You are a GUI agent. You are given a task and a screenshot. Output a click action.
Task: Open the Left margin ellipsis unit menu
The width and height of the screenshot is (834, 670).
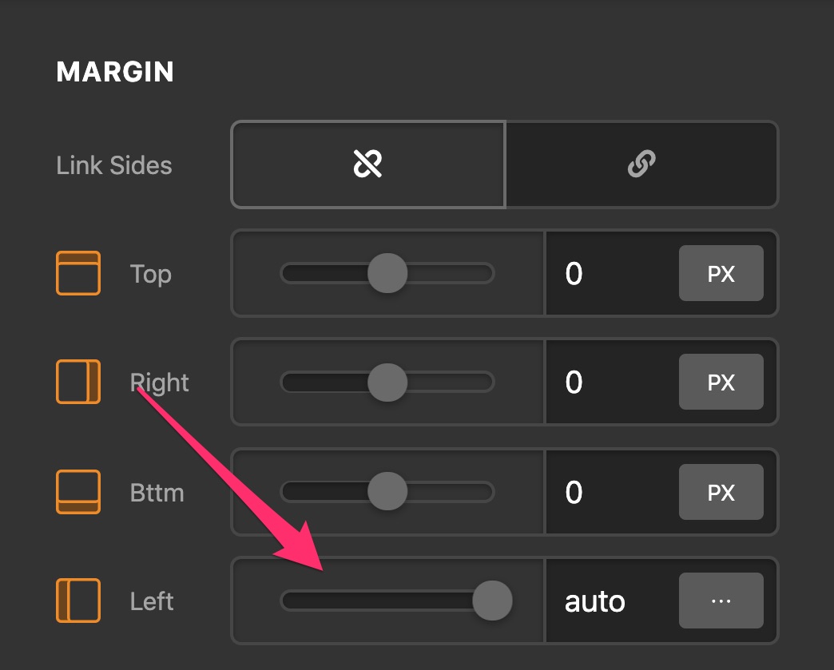(721, 601)
